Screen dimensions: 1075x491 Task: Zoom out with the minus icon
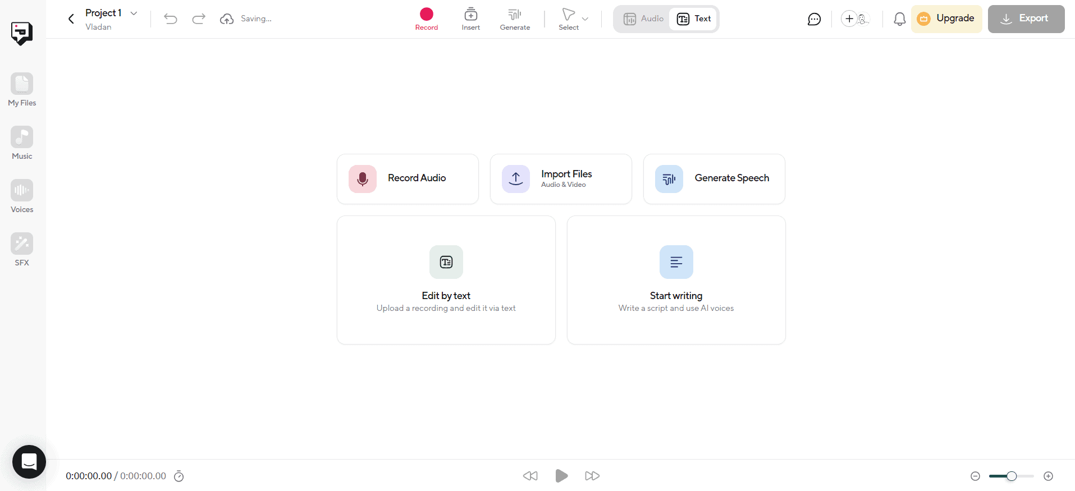975,476
